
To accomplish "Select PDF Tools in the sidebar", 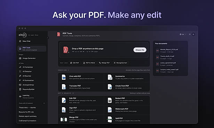I will pos(32,49).
